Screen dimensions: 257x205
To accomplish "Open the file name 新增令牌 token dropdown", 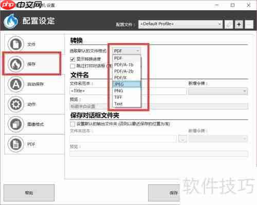I will [218, 91].
